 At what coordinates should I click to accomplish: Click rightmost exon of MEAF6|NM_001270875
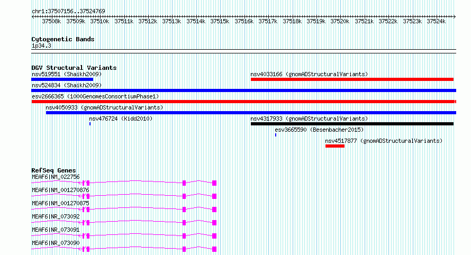tap(214, 210)
